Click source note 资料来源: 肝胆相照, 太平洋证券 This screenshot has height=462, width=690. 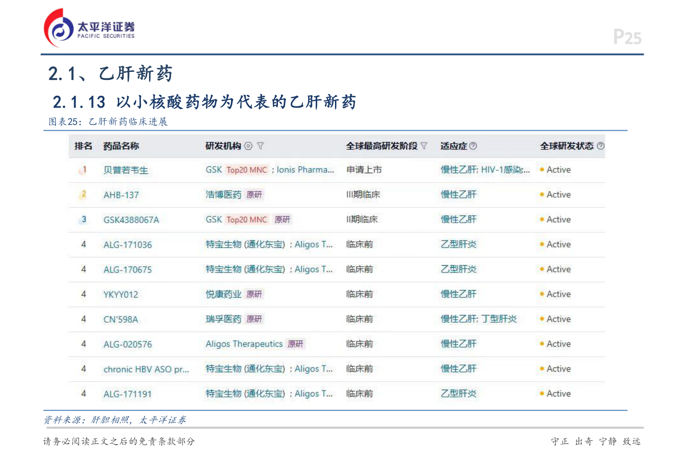[x=115, y=420]
